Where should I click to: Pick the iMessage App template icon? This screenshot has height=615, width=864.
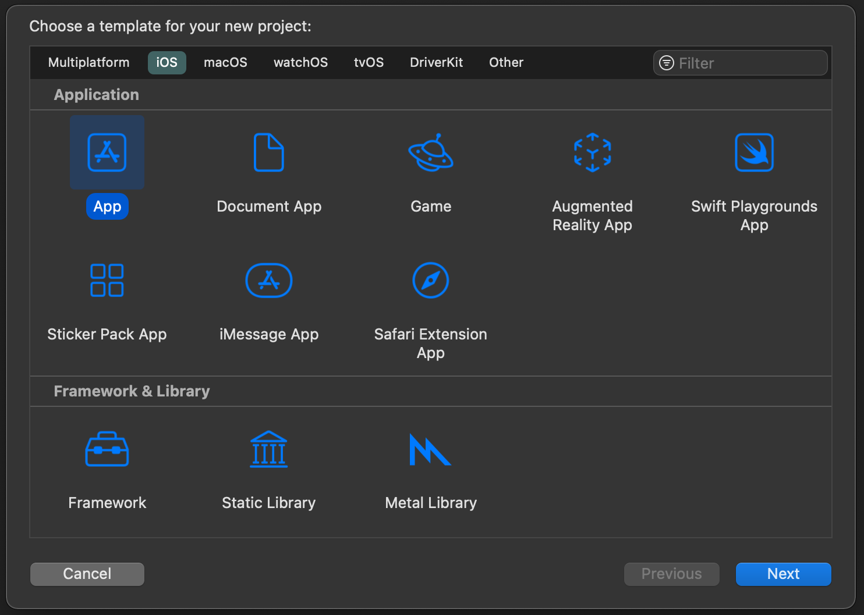click(268, 280)
